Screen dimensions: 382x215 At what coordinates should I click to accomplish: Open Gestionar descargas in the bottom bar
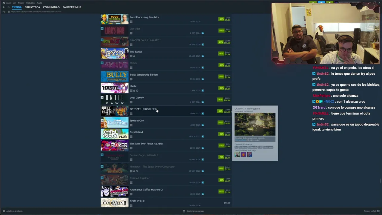coord(193,211)
